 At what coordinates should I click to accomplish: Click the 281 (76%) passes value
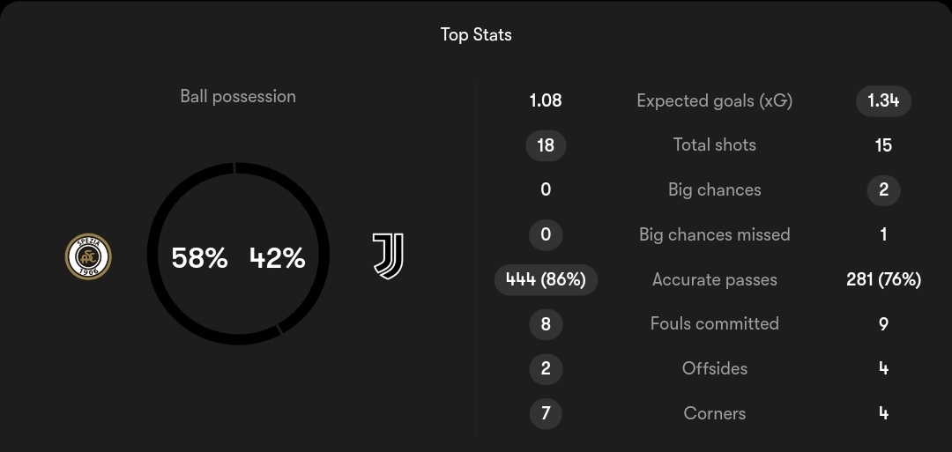tap(883, 279)
